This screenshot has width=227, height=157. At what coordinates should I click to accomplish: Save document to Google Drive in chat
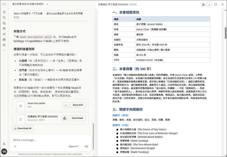pos(65,118)
